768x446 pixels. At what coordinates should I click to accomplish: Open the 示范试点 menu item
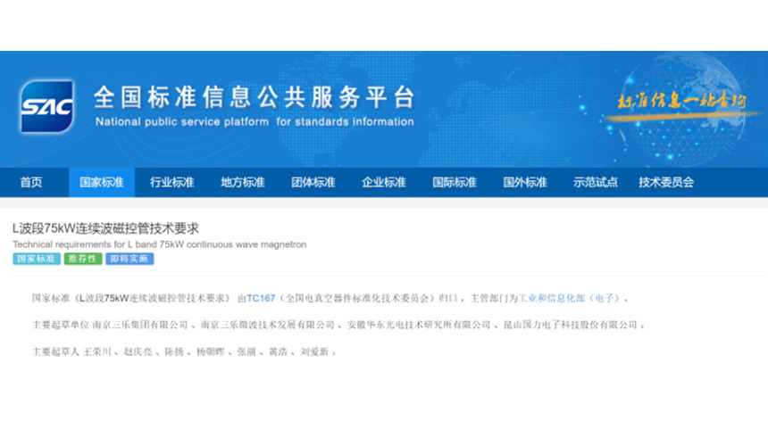coord(596,182)
